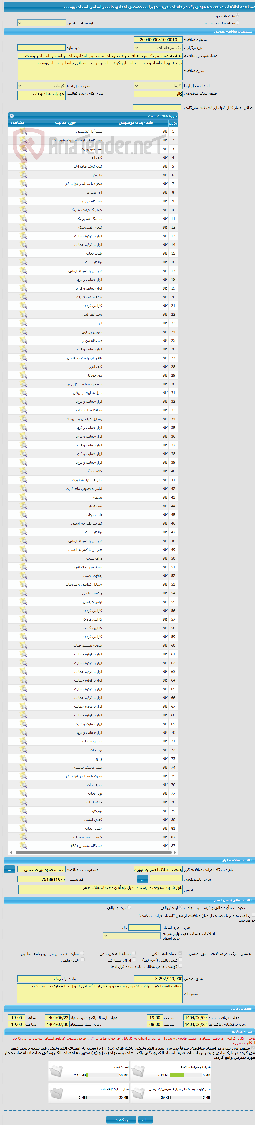This screenshot has height=1125, width=255.
Task: Click the کد پستی field
Action: [41, 879]
